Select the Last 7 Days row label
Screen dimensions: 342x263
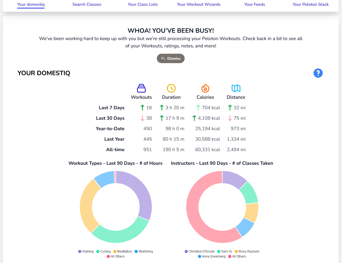(x=112, y=108)
